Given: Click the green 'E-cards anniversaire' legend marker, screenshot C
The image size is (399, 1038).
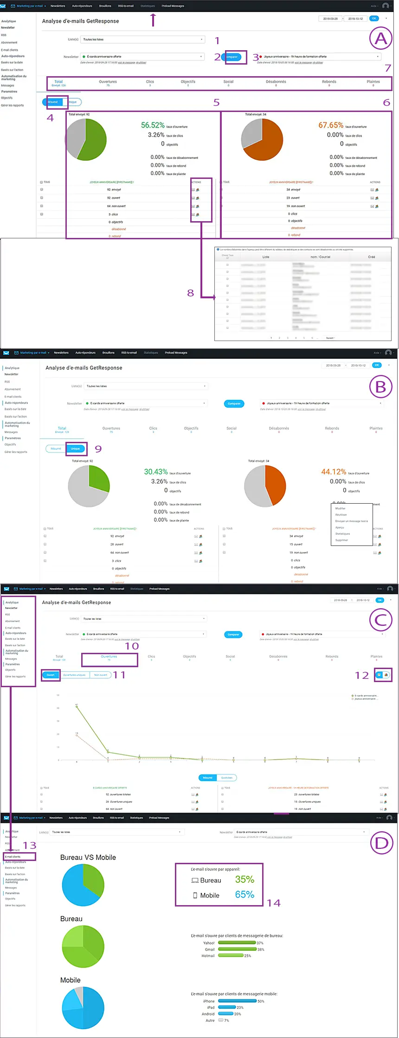Looking at the screenshot, I should [x=353, y=696].
